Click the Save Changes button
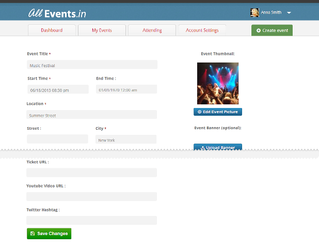This screenshot has height=248, width=319. (49, 234)
